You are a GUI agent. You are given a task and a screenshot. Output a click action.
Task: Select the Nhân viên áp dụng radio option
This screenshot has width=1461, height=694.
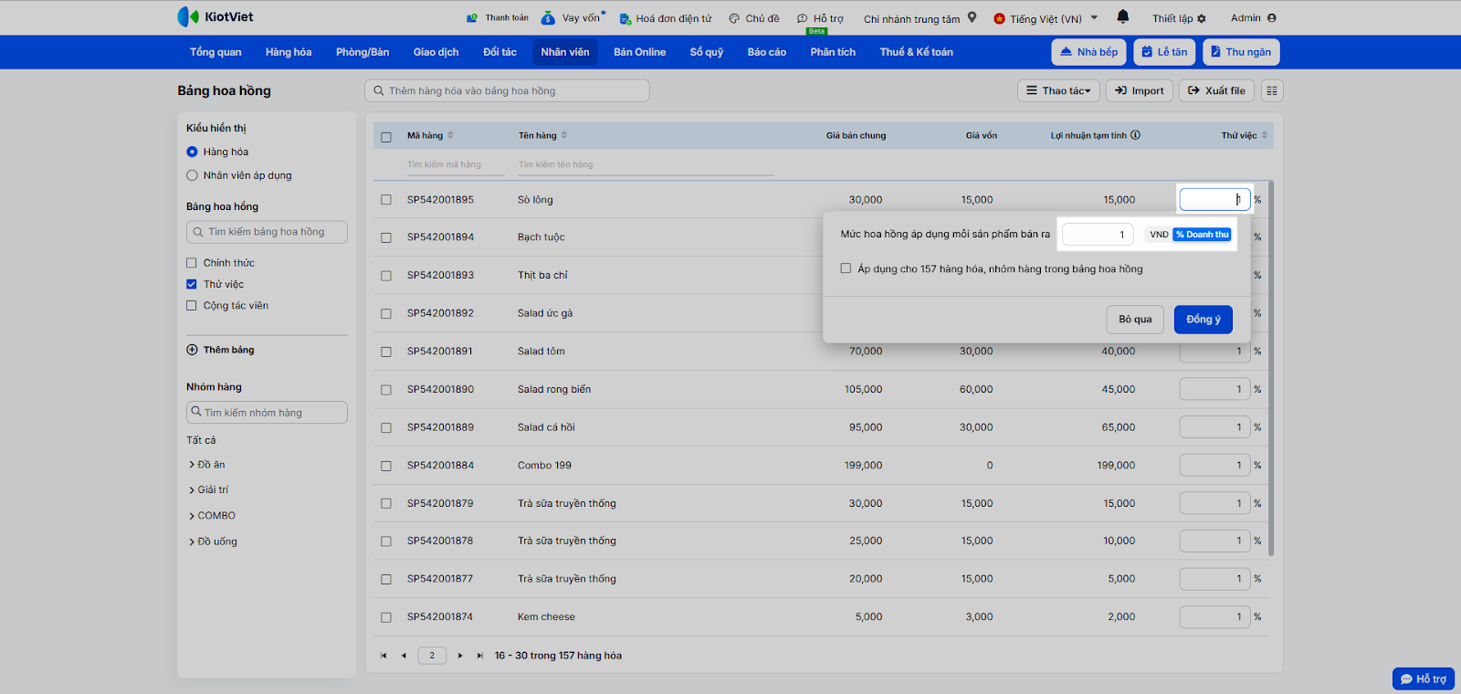pyautogui.click(x=192, y=175)
